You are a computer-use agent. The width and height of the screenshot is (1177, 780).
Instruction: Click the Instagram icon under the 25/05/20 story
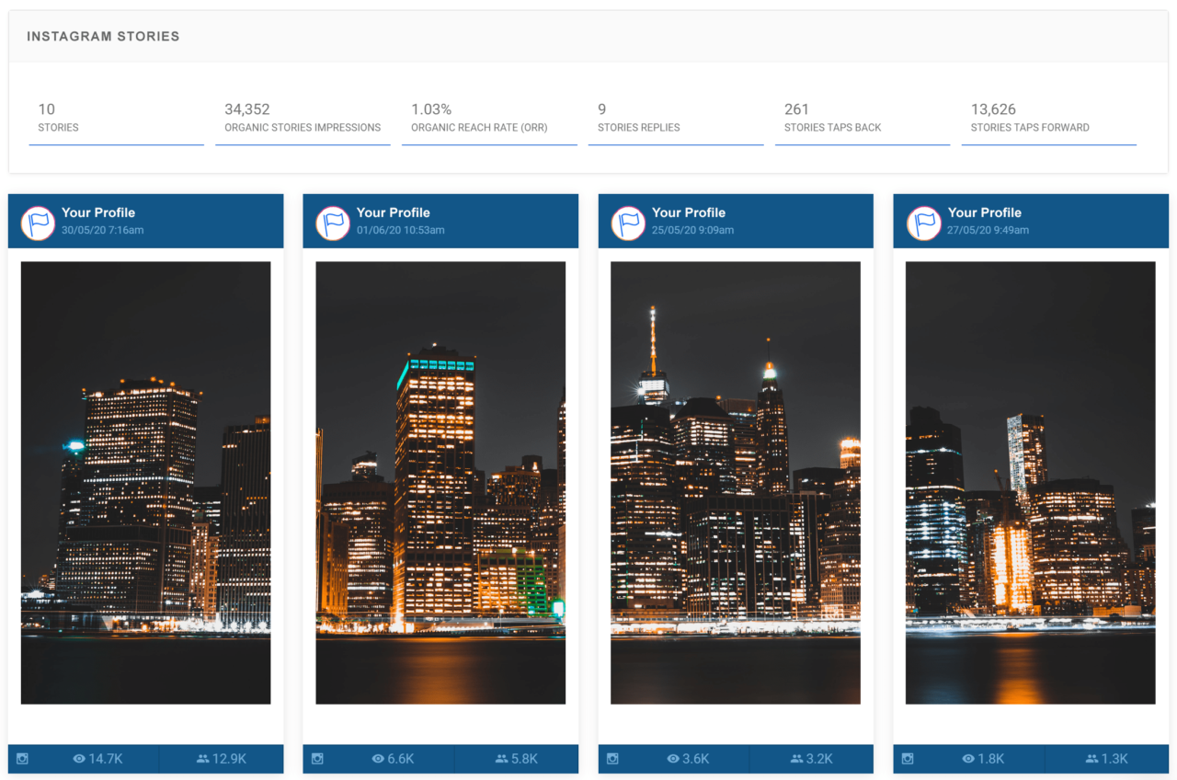pos(612,759)
